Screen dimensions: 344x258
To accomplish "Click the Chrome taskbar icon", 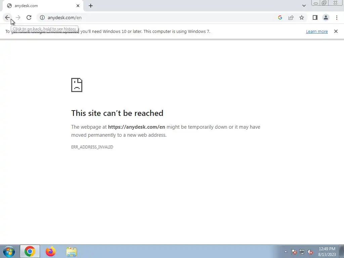I will coord(30,251).
